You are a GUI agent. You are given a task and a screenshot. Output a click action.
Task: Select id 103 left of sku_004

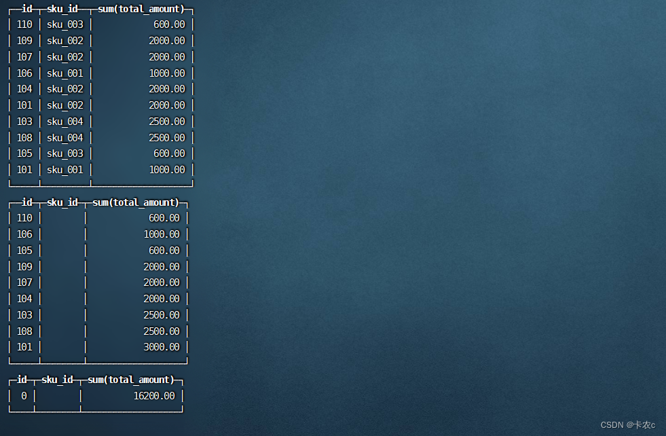(x=24, y=122)
